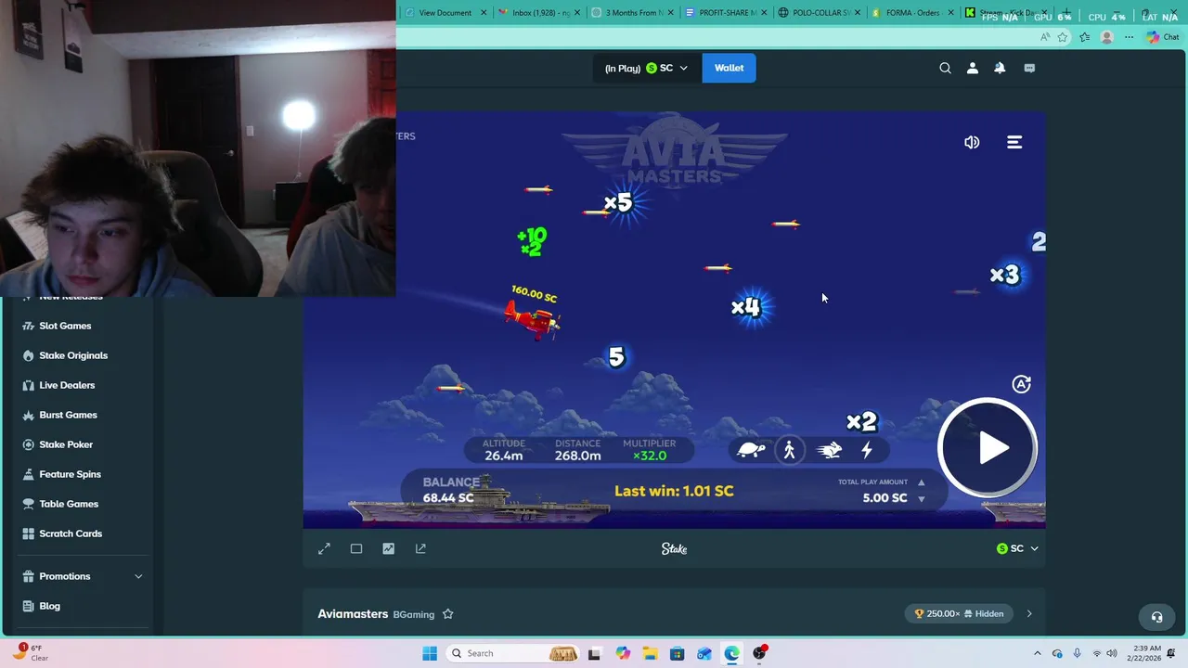Show hidden system tray icons
This screenshot has width=1188, height=668.
[1037, 653]
